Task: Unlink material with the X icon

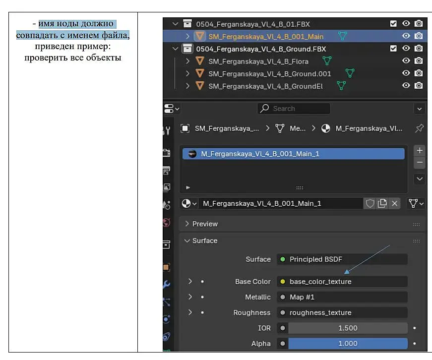Action: 394,203
